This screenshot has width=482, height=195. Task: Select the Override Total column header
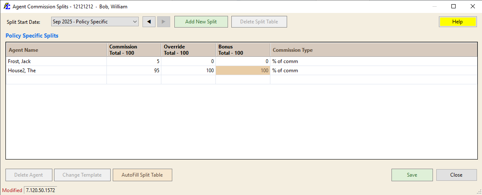pyautogui.click(x=189, y=50)
